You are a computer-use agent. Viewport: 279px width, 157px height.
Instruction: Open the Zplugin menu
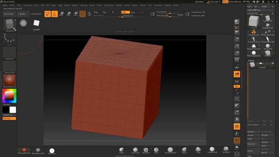coord(168,5)
